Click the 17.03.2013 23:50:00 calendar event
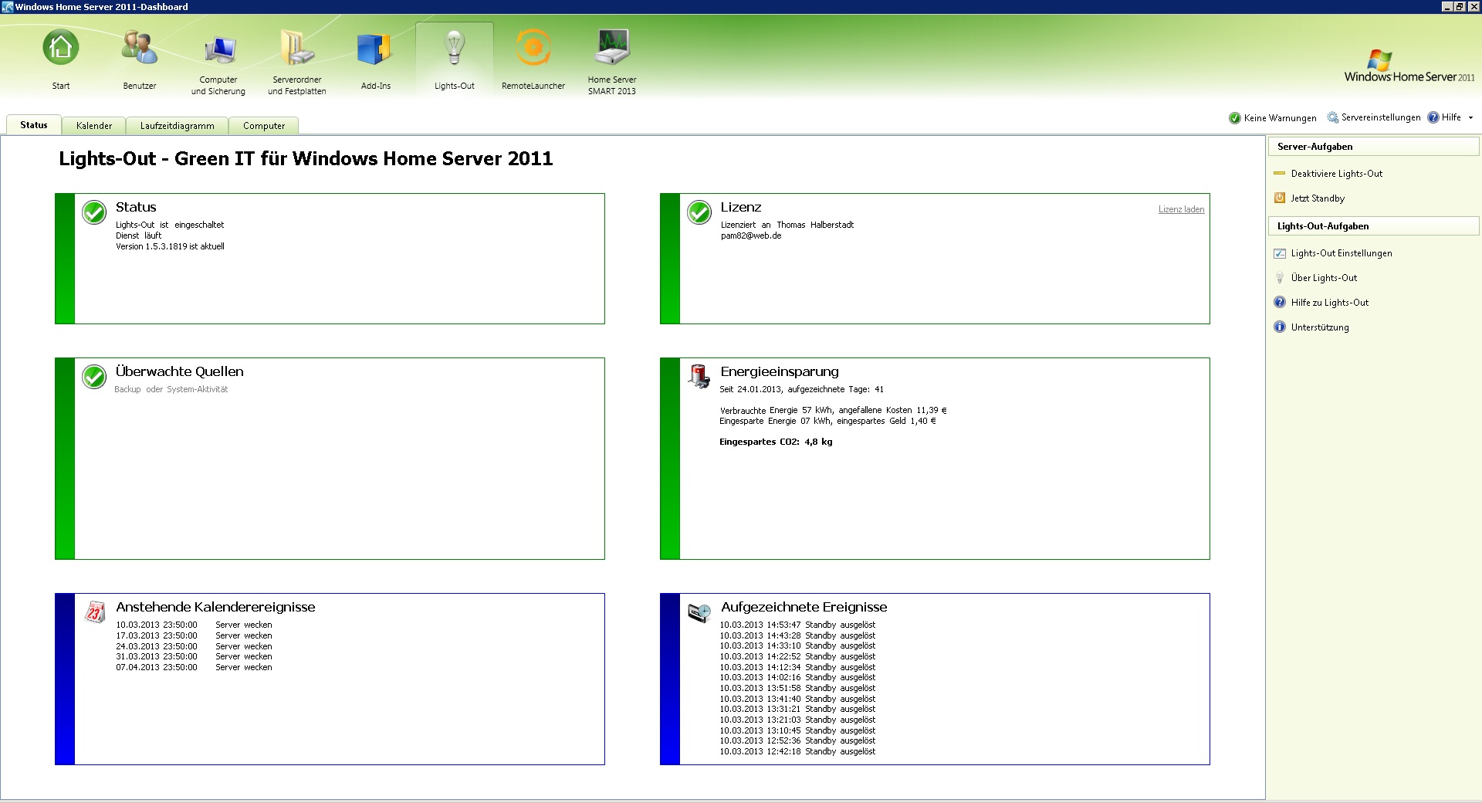 pos(194,635)
